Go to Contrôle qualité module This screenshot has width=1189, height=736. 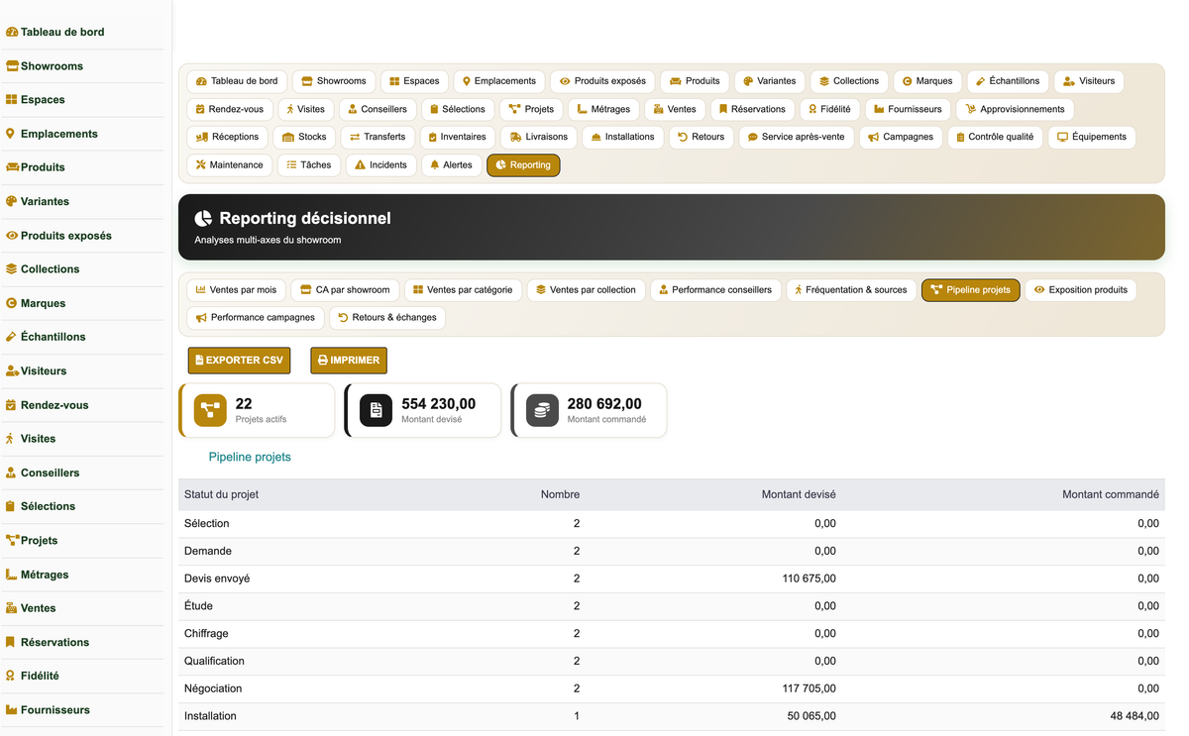point(994,137)
